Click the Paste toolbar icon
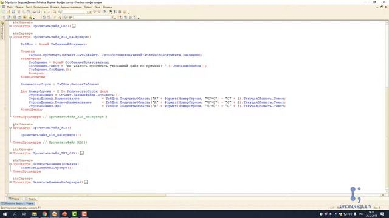 click(x=29, y=12)
